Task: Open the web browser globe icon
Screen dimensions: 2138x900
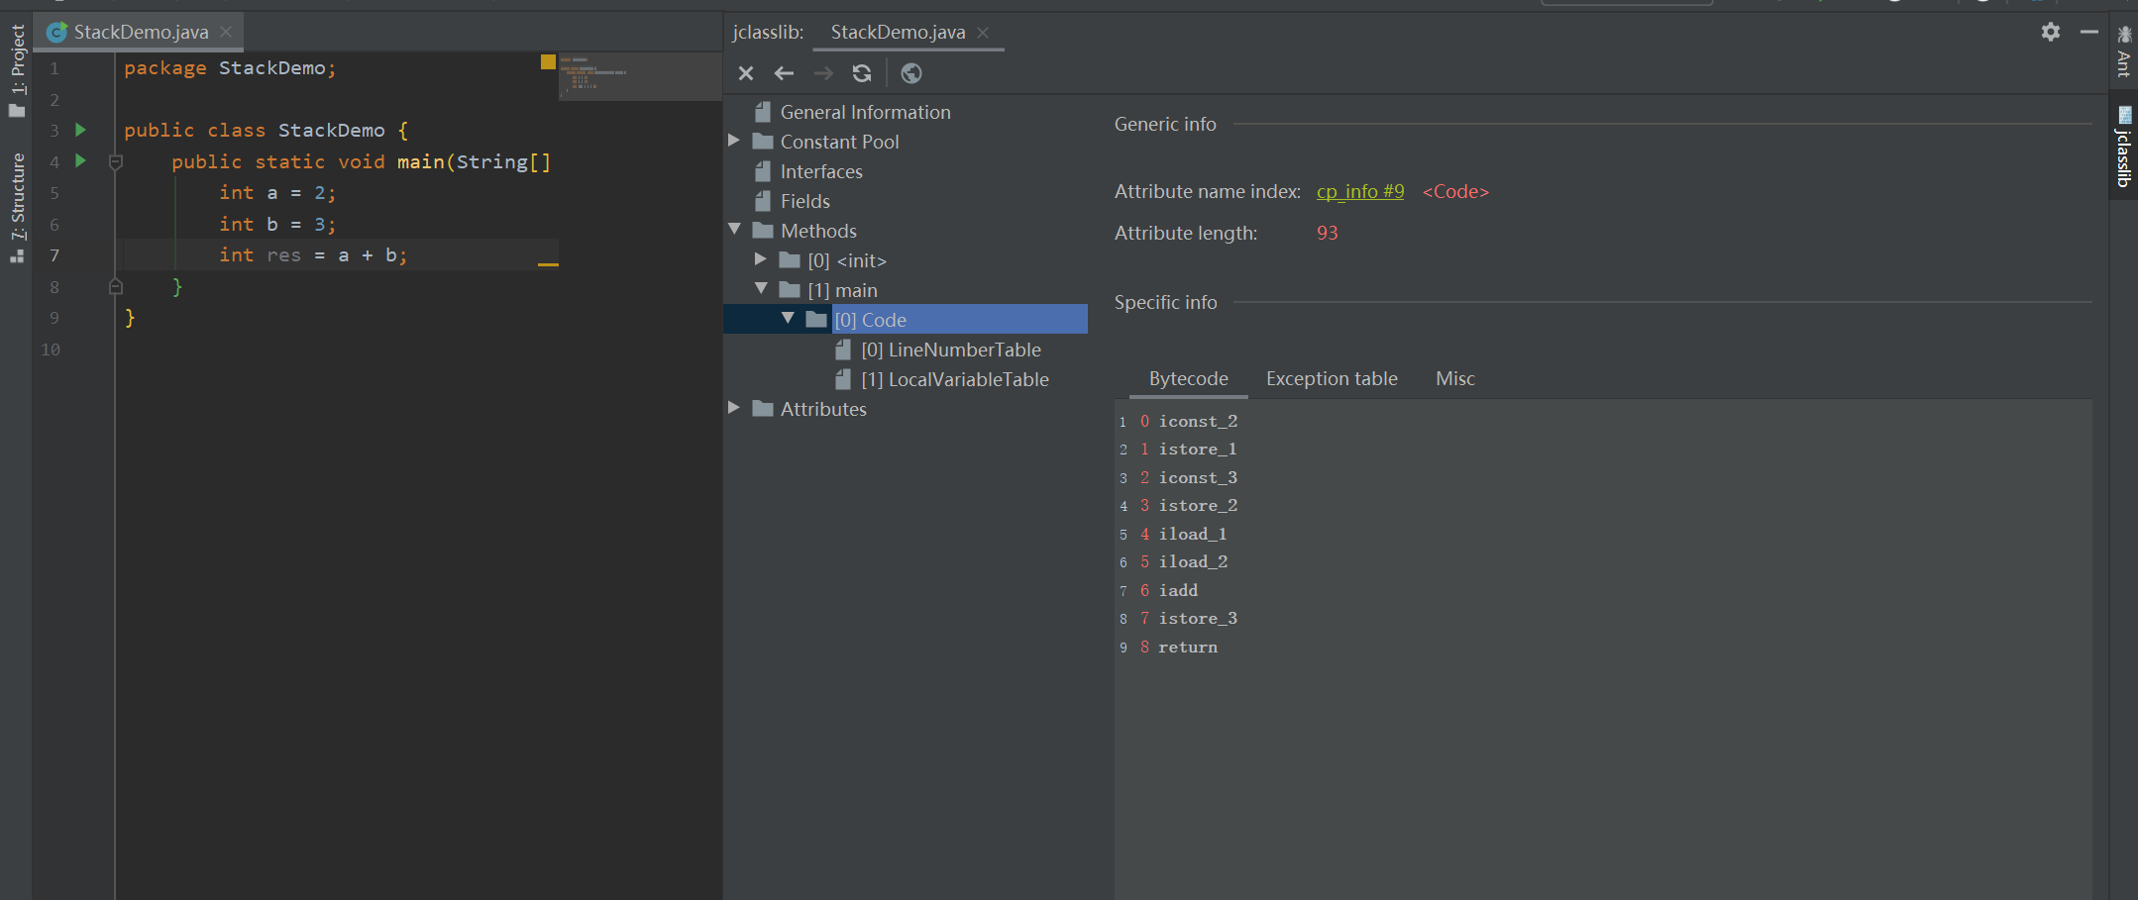Action: [x=911, y=73]
